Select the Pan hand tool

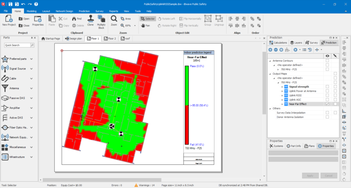(x=145, y=25)
